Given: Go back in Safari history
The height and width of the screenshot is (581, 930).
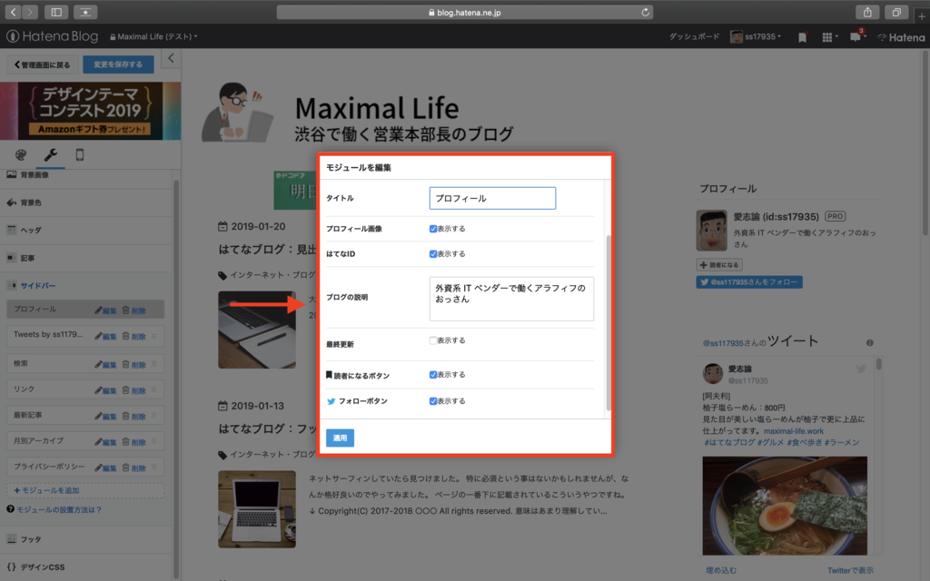Looking at the screenshot, I should pos(13,12).
